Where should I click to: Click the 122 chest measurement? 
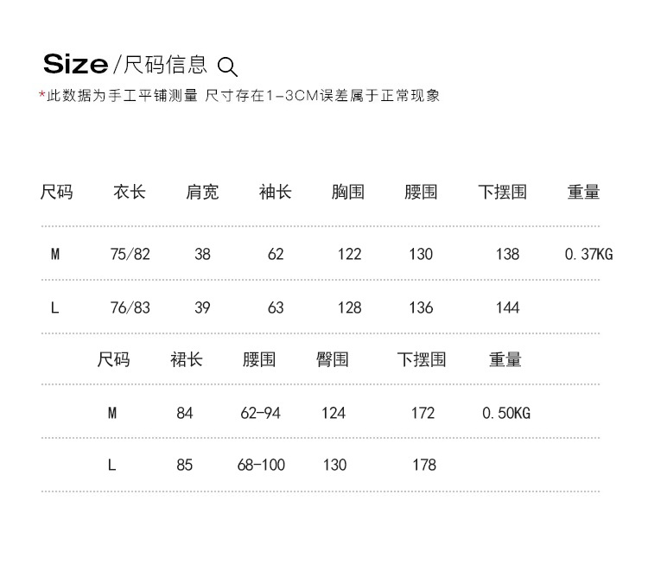pos(349,254)
